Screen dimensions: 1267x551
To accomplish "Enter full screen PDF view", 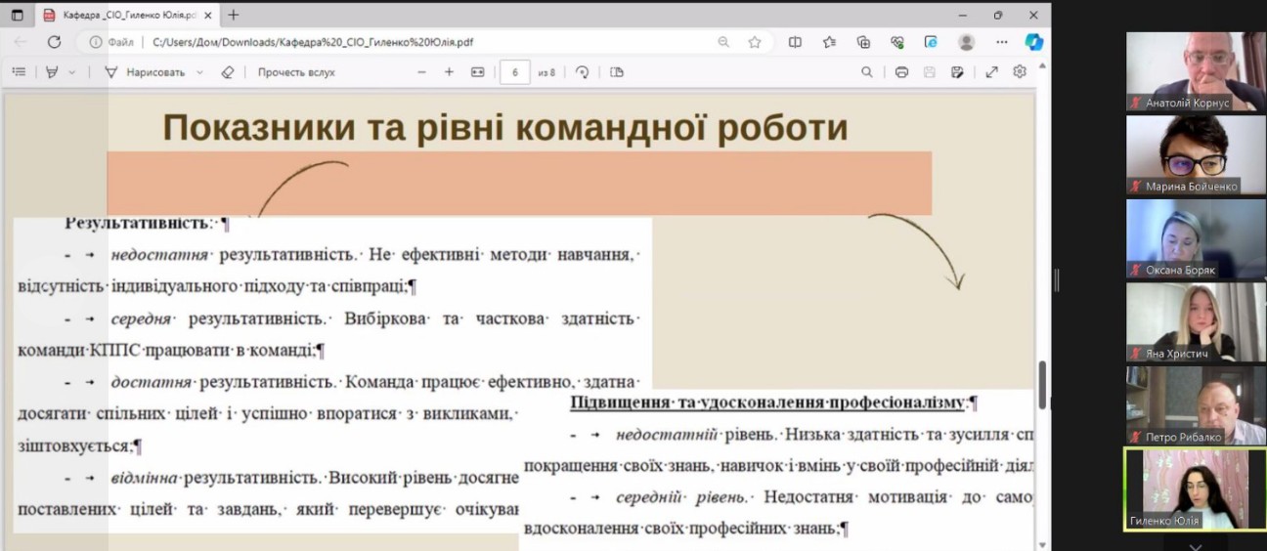I will pyautogui.click(x=991, y=72).
